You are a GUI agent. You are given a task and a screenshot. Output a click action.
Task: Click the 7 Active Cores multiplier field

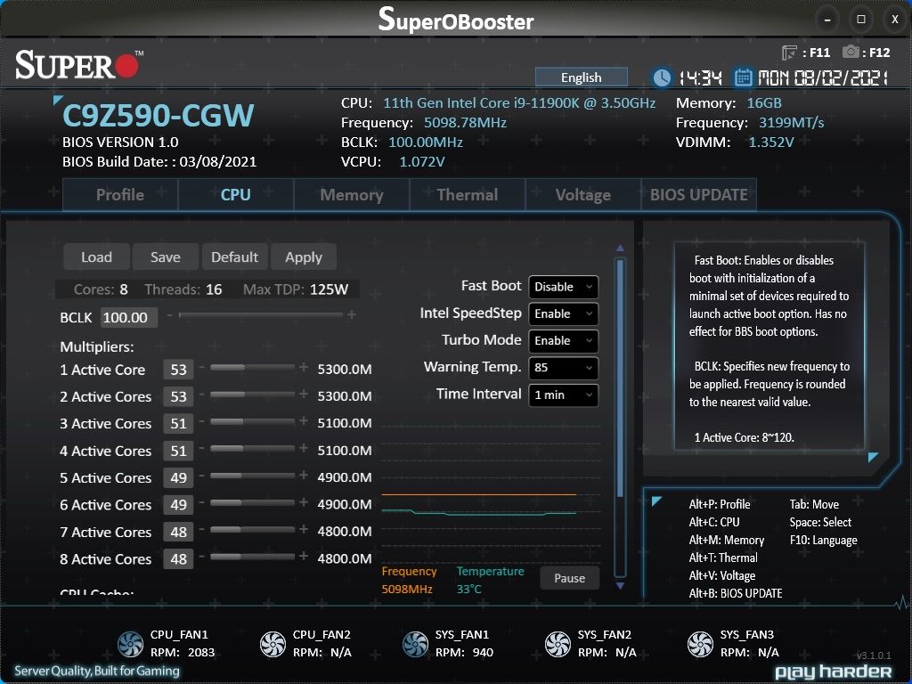pos(178,532)
